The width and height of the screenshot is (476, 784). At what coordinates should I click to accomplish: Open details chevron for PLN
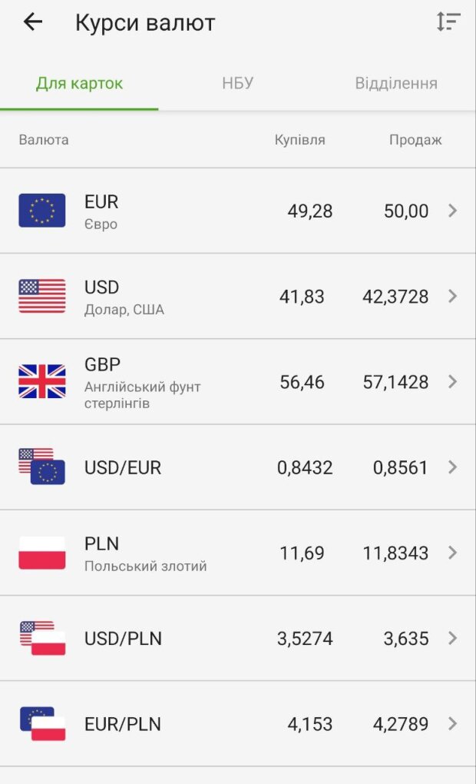pos(452,553)
